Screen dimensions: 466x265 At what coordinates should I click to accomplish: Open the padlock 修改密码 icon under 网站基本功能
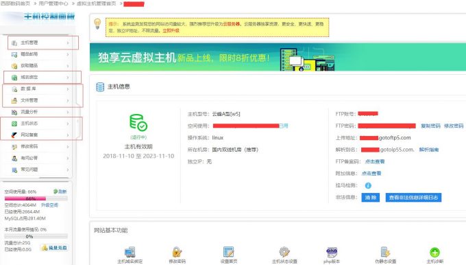tap(177, 252)
